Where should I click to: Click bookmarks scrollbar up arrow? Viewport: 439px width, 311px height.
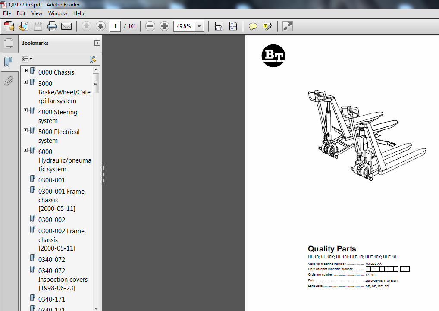[x=96, y=69]
